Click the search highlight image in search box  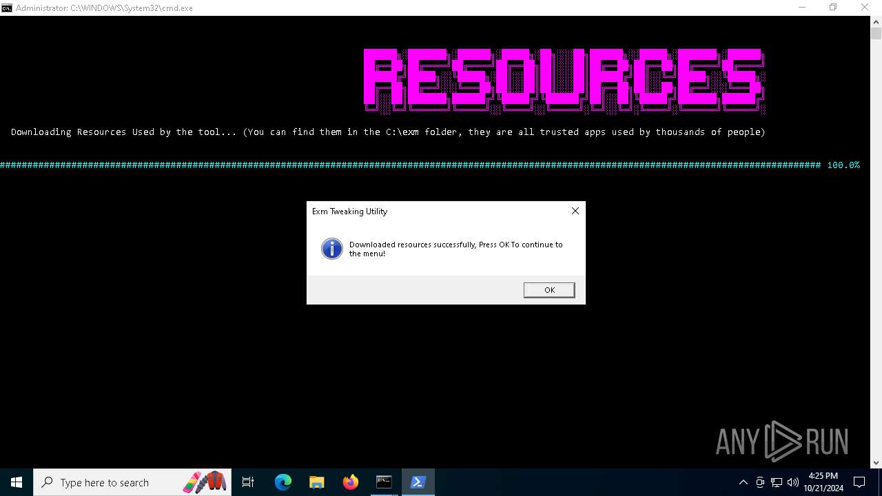point(205,482)
